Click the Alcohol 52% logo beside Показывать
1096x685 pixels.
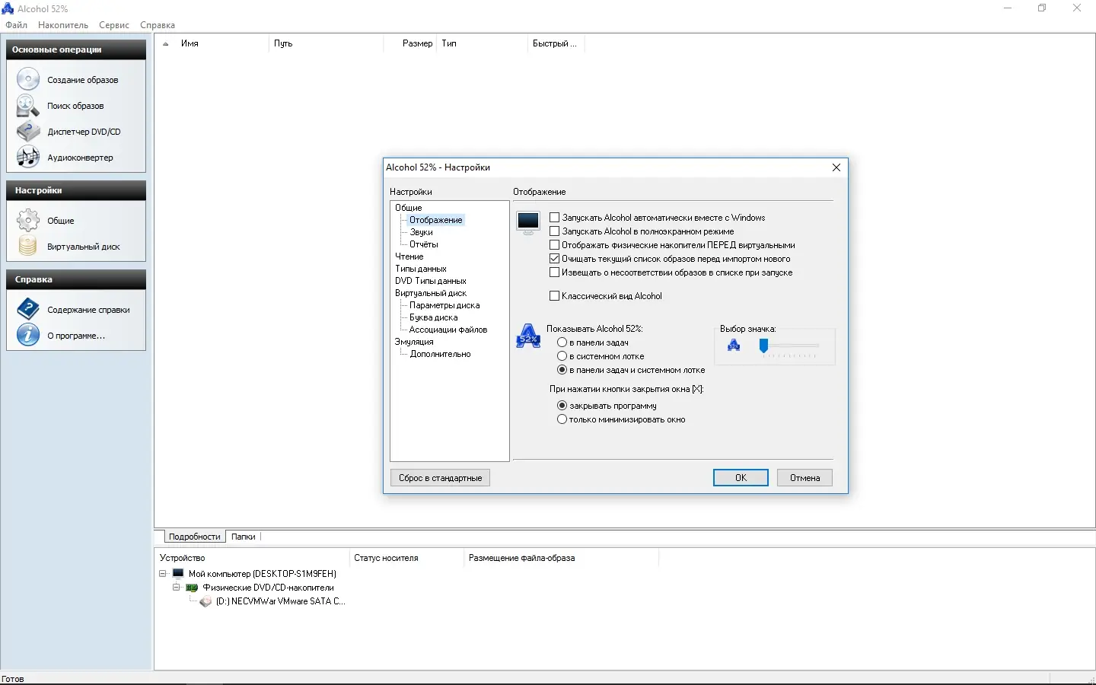[x=528, y=336]
